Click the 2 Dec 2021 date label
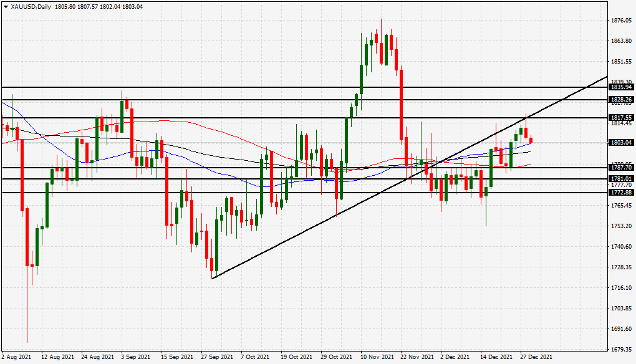Image resolution: width=636 pixels, height=364 pixels. coord(455,357)
